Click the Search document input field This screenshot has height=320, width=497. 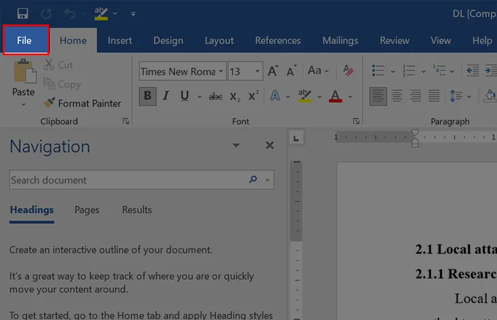[142, 180]
